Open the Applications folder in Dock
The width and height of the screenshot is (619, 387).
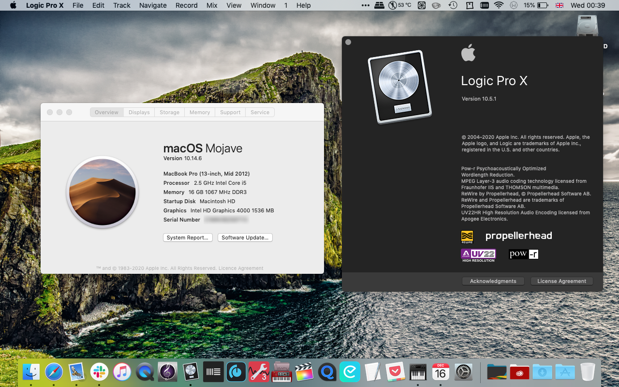pyautogui.click(x=565, y=372)
